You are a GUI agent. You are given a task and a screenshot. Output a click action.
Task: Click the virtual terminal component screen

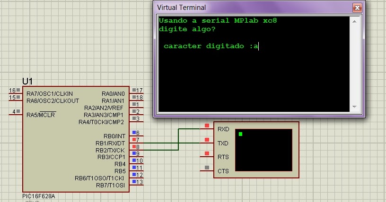coord(263,150)
